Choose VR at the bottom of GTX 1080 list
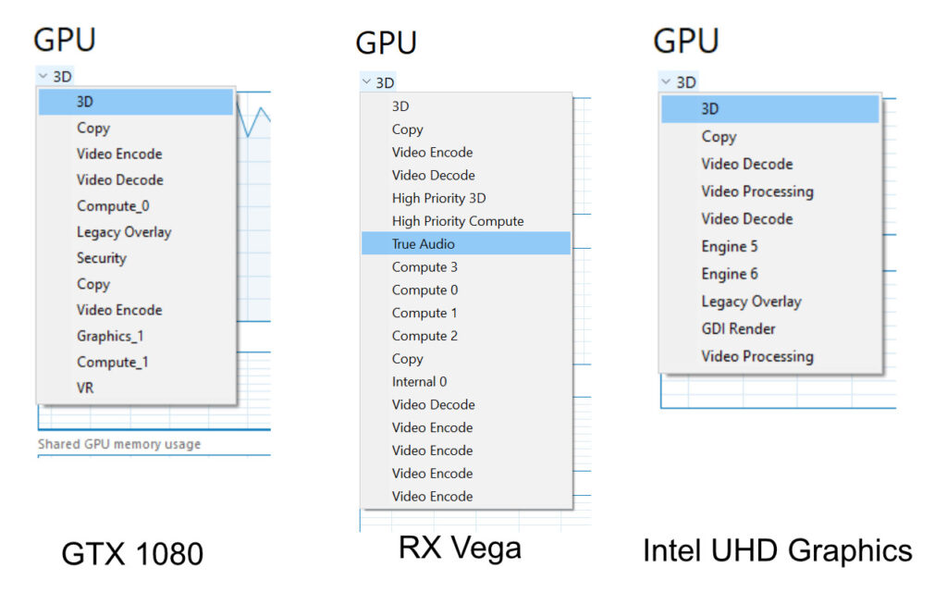Image resolution: width=947 pixels, height=592 pixels. pyautogui.click(x=85, y=388)
